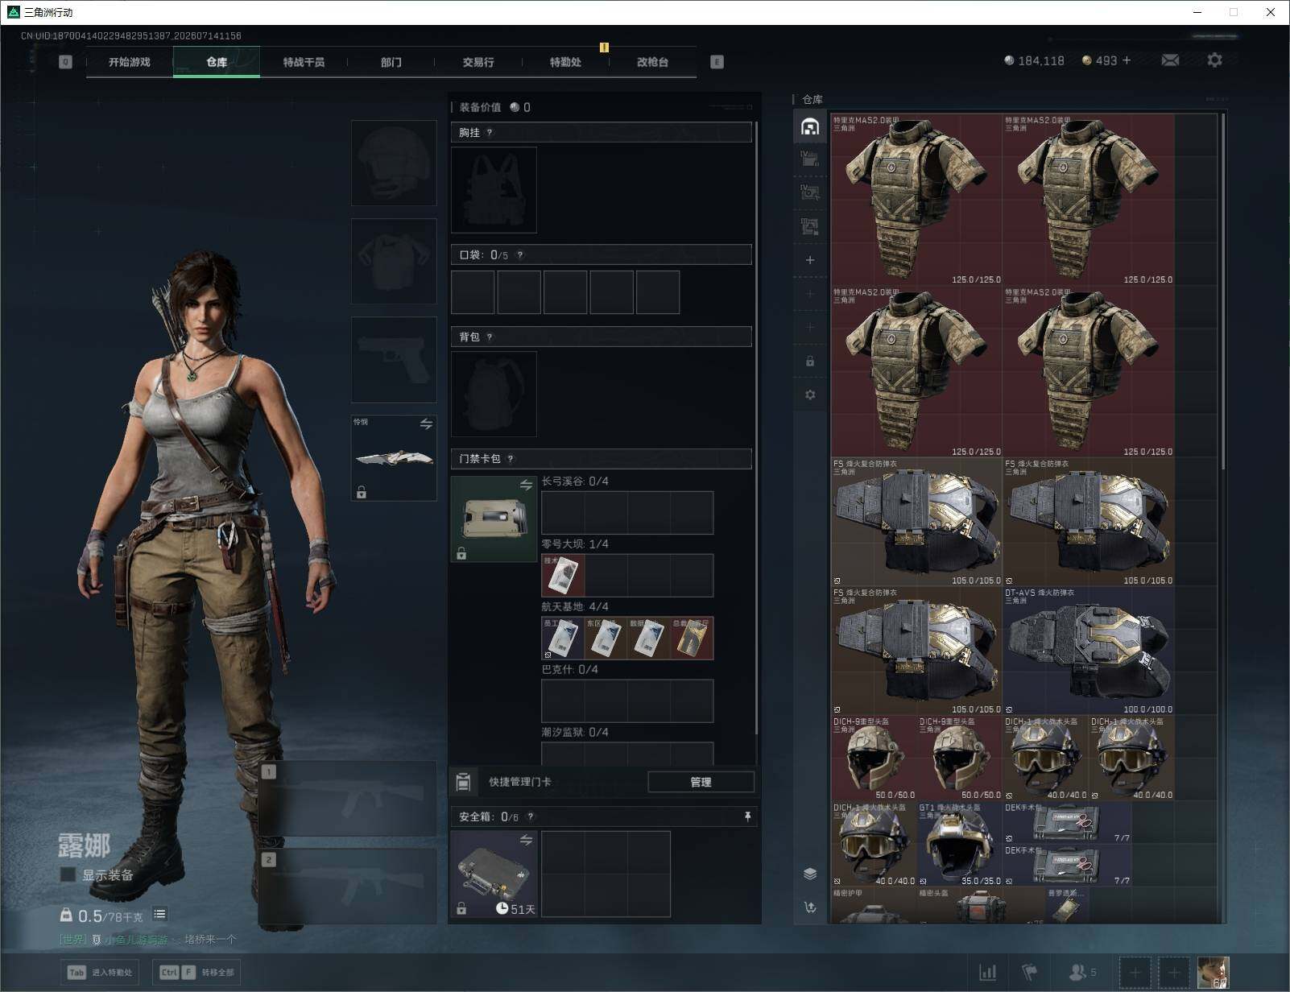The image size is (1290, 992).
Task: Click the world chat message 堵桥来一个
Action: click(x=210, y=939)
